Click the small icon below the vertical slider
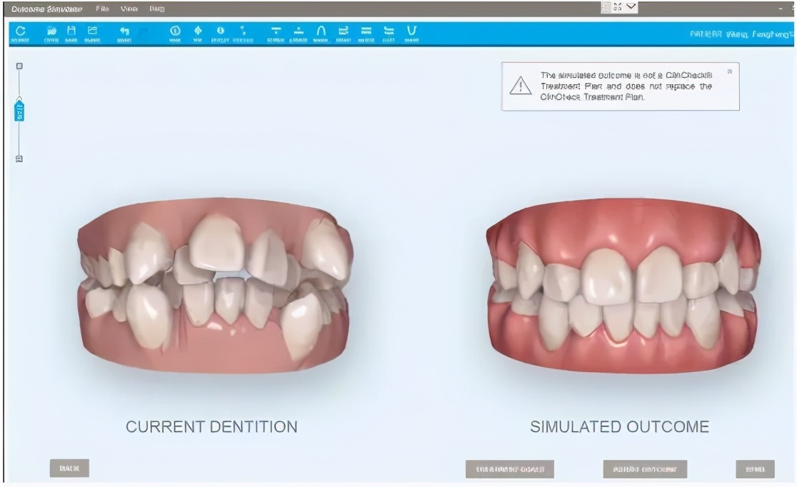 [x=19, y=159]
